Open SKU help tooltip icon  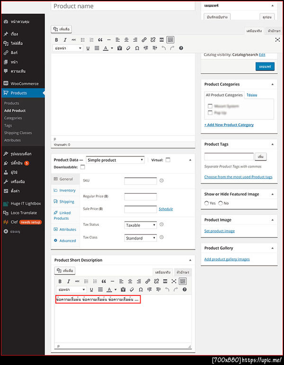tap(161, 180)
